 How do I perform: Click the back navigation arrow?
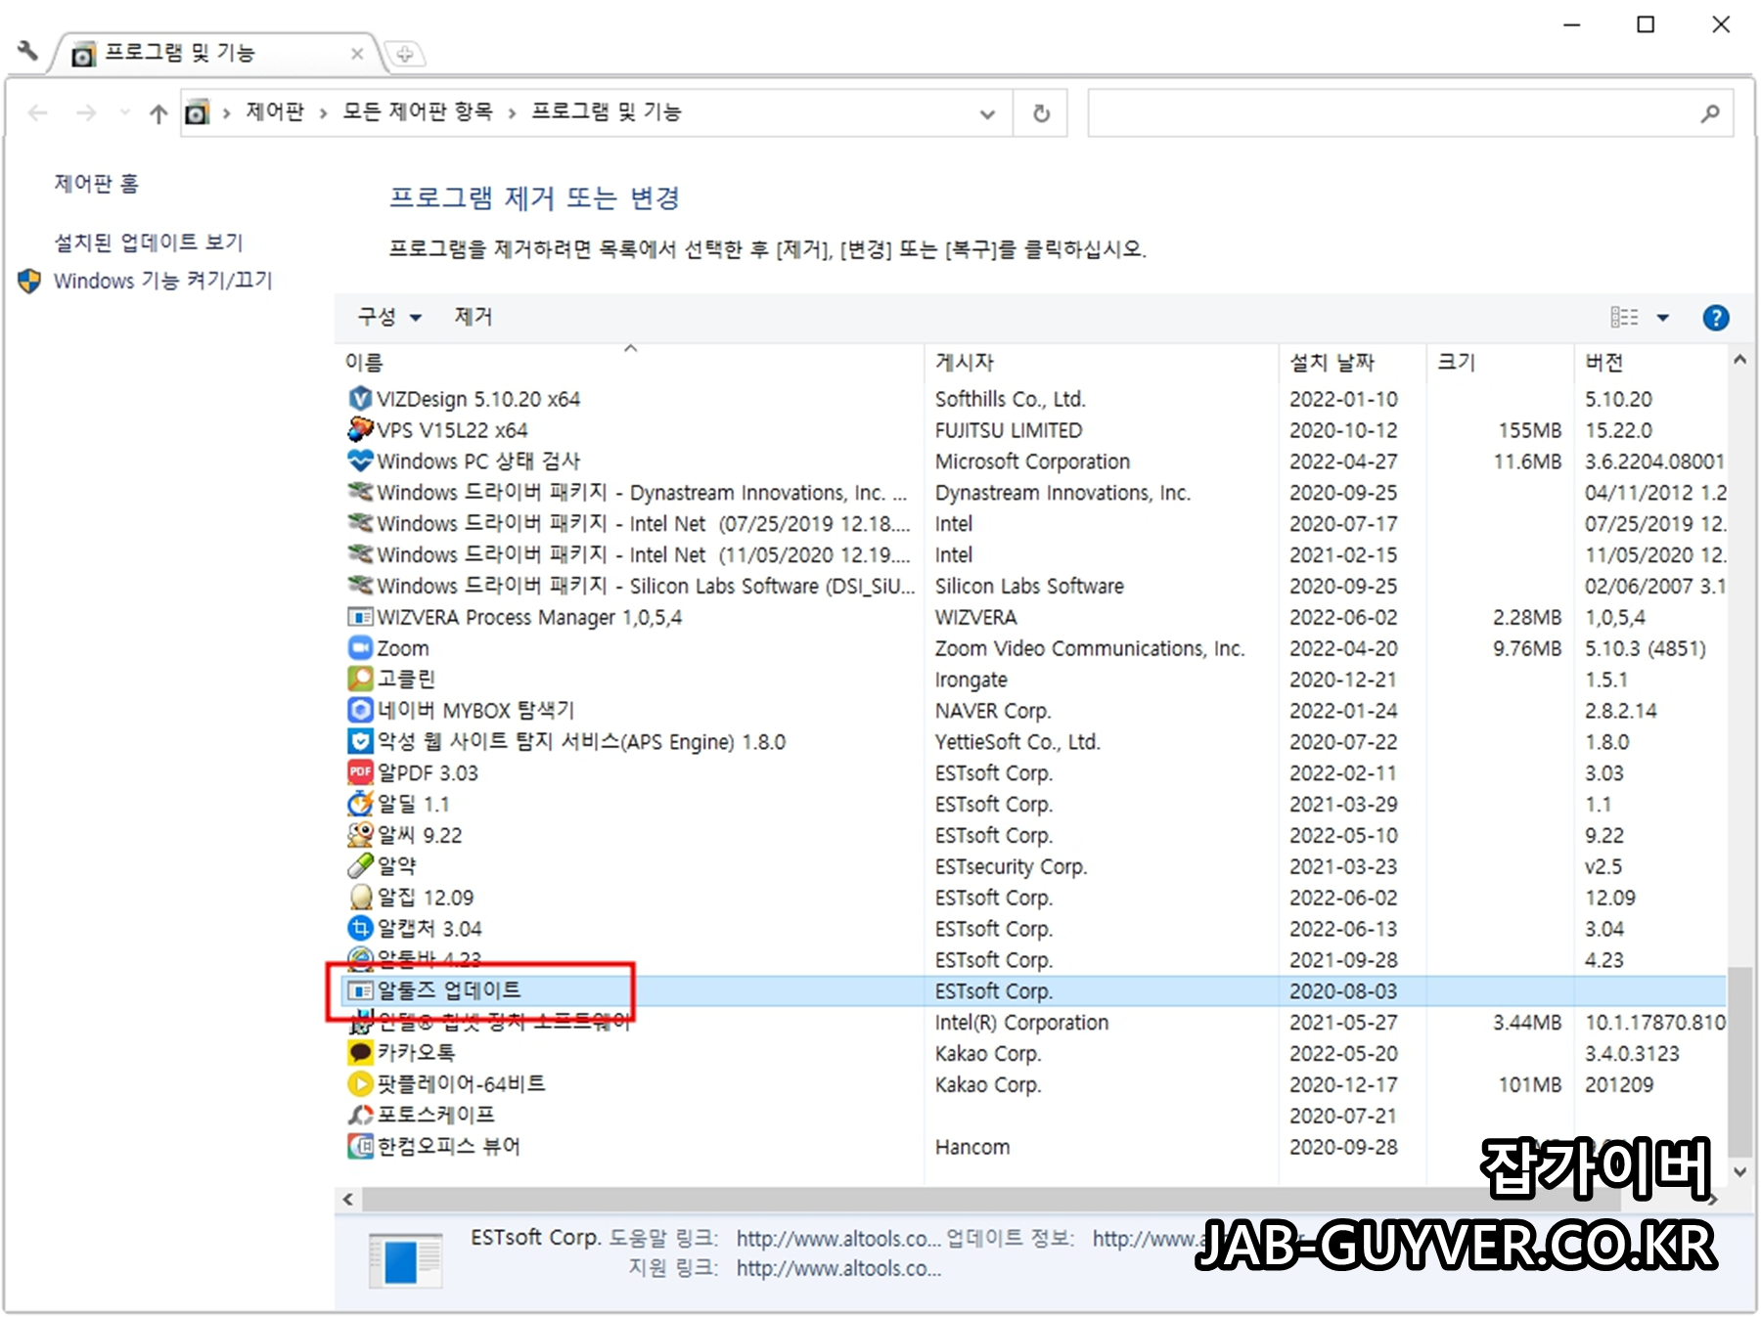point(38,113)
